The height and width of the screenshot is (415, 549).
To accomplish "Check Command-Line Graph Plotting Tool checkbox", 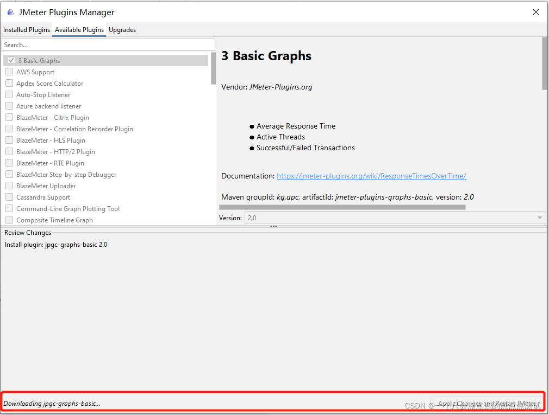I will 9,208.
